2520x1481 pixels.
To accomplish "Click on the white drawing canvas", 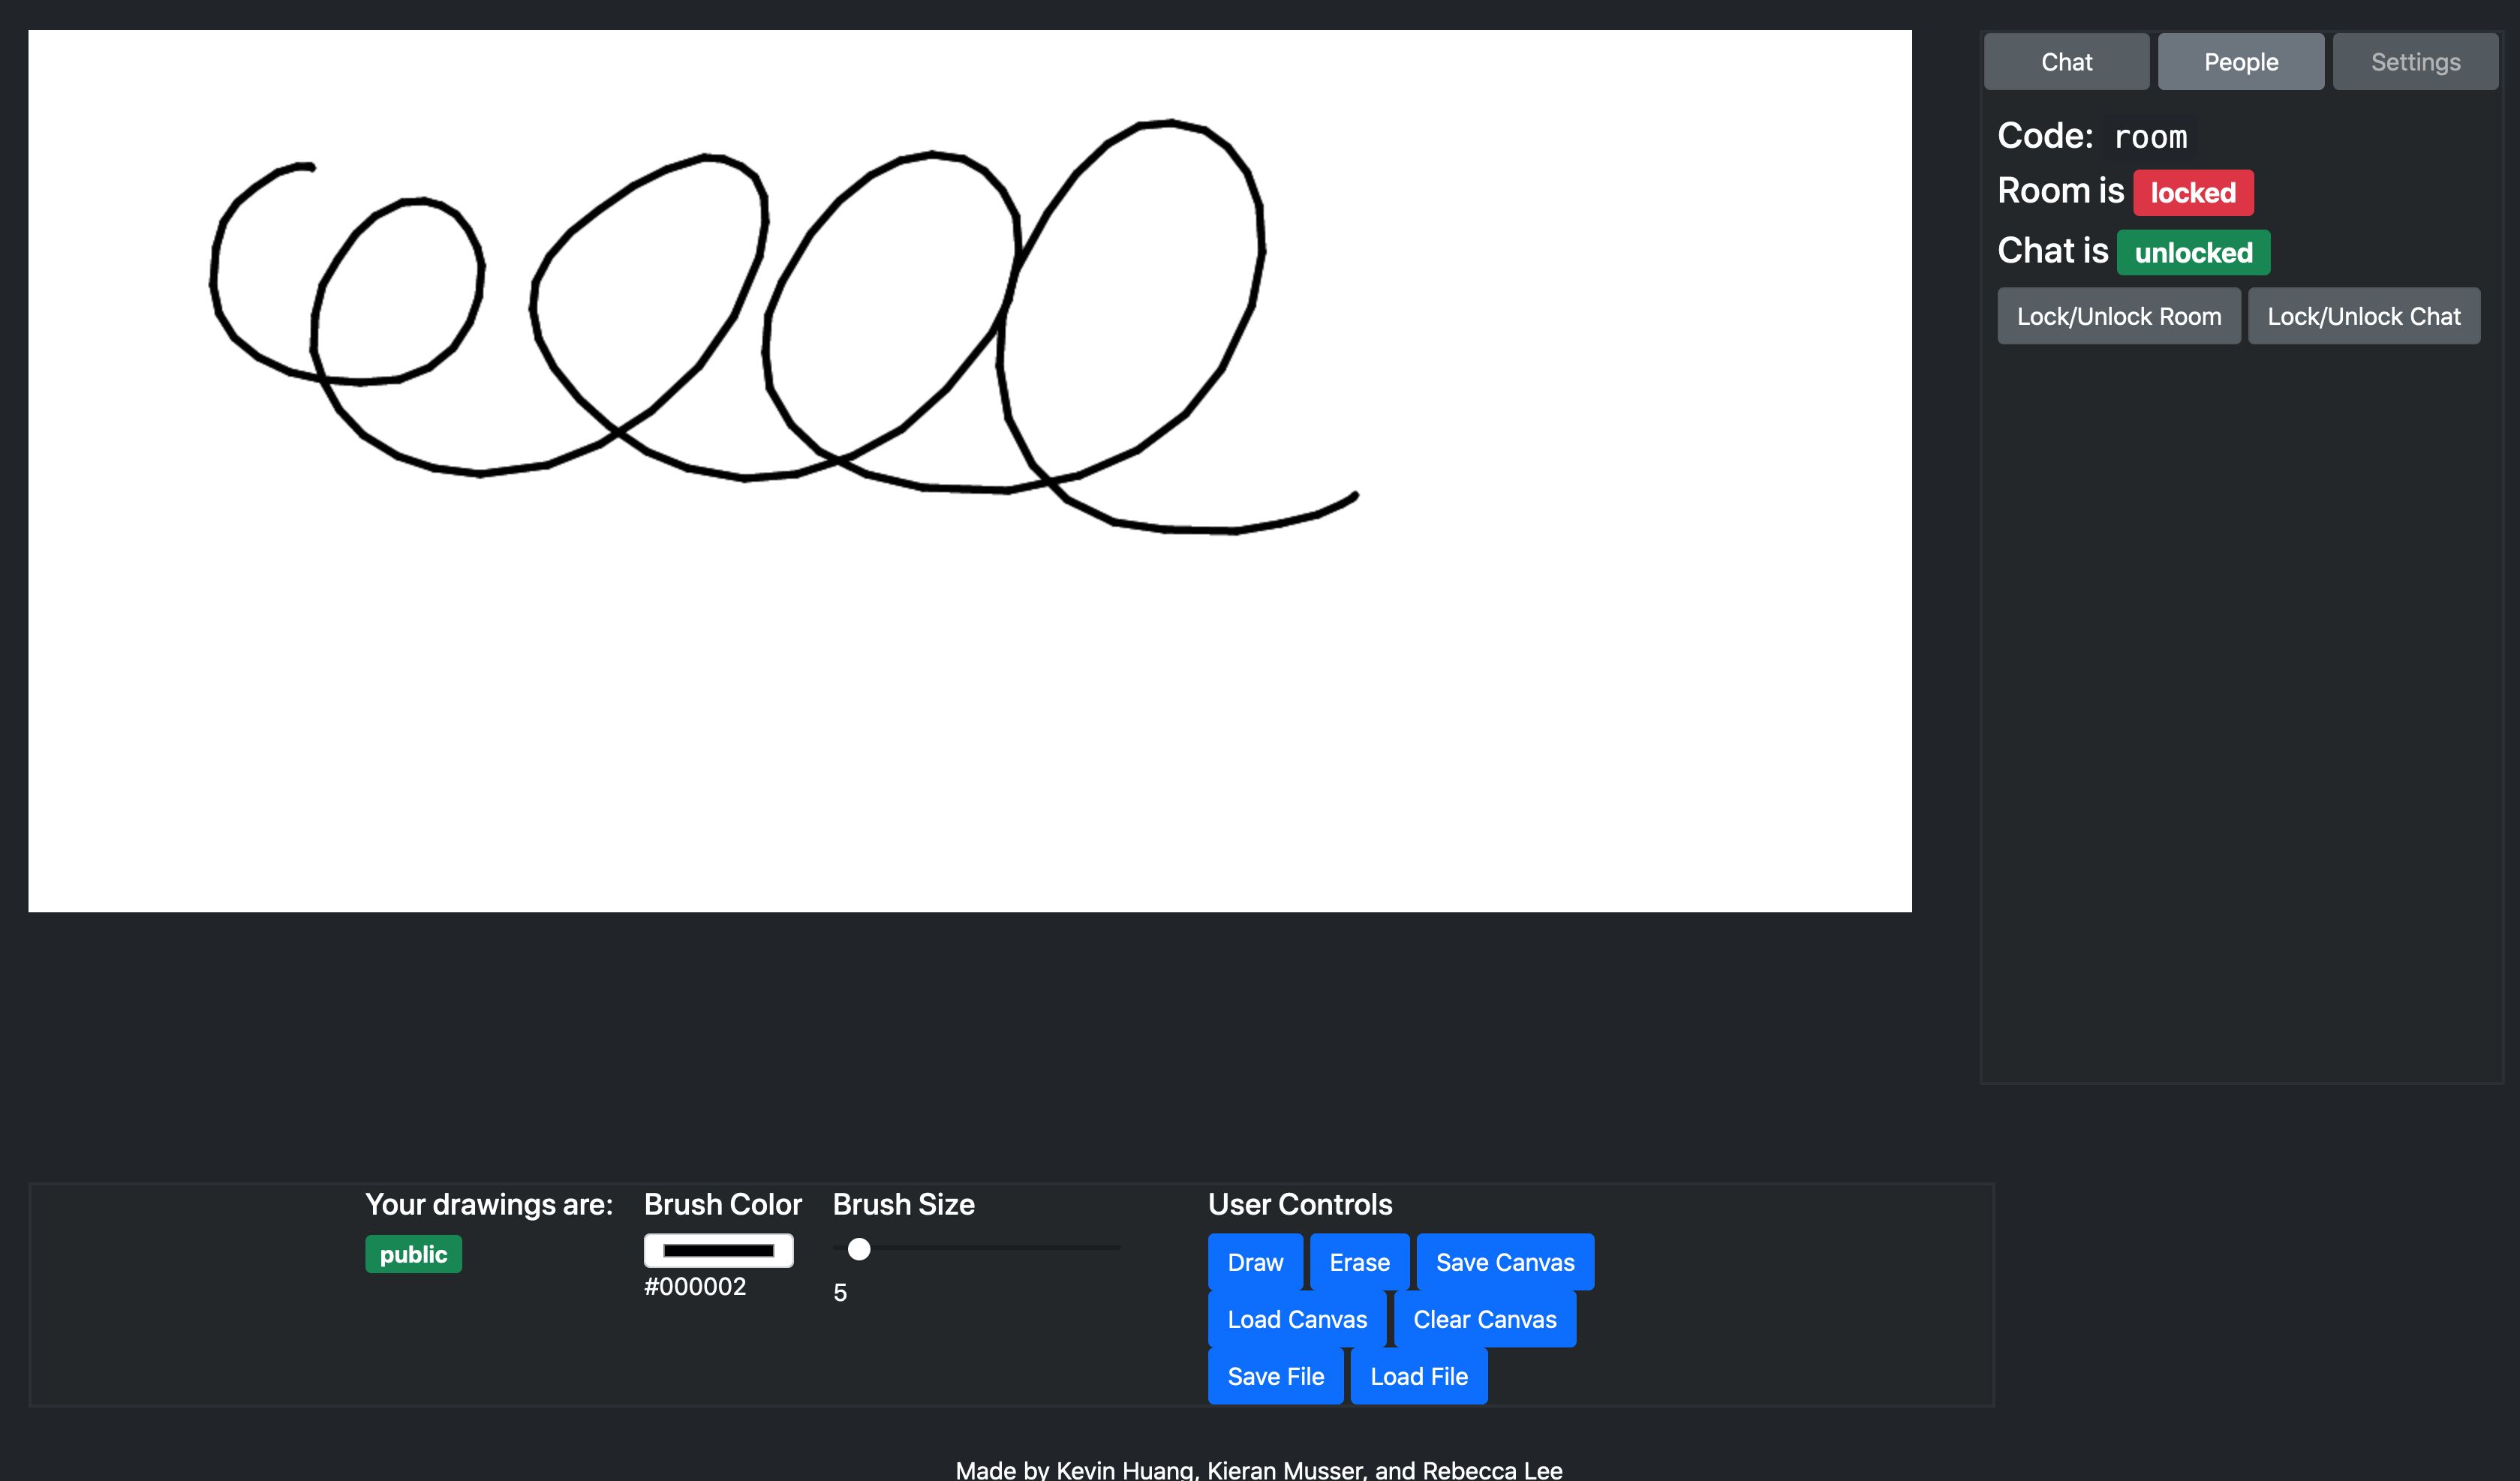I will pyautogui.click(x=970, y=700).
